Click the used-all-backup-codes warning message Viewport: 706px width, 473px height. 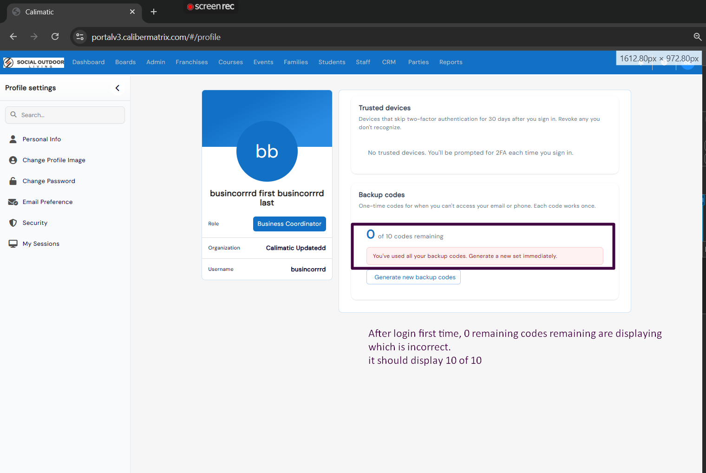coord(485,256)
